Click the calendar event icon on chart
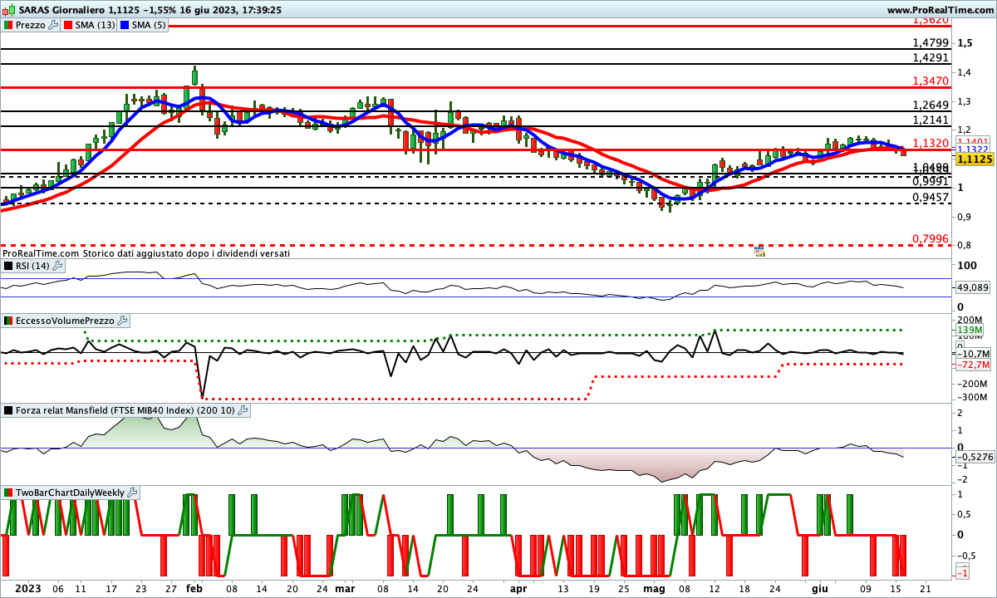This screenshot has width=997, height=598. (x=759, y=250)
